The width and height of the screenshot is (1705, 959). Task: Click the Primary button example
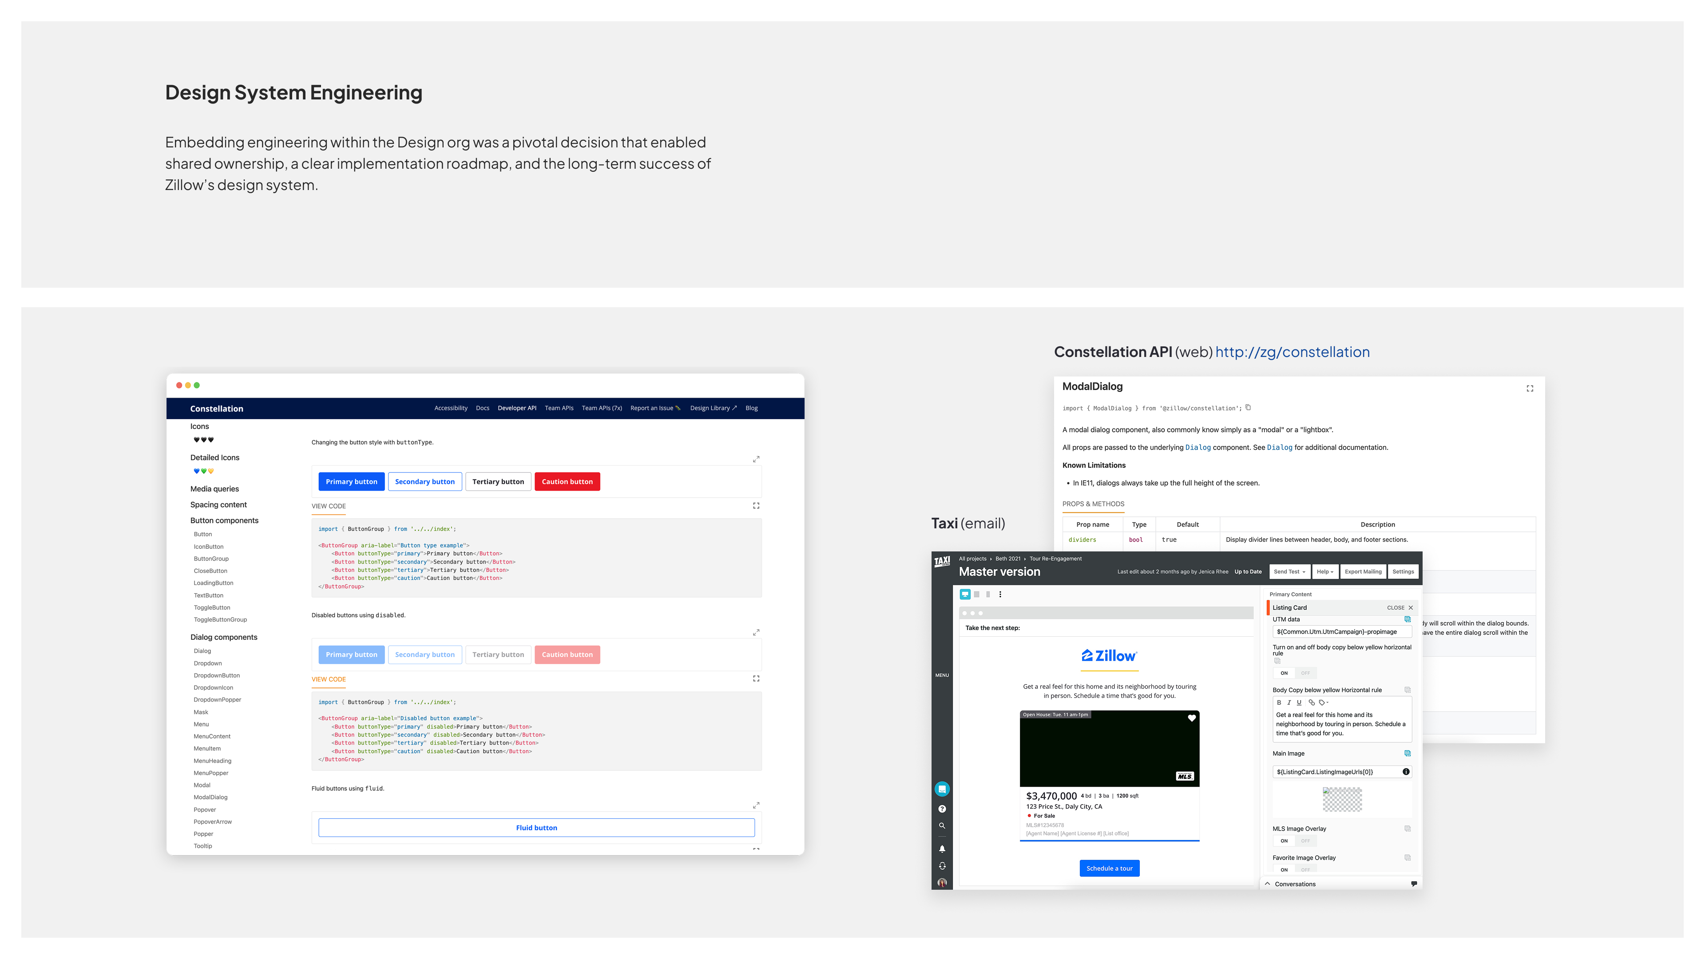tap(352, 482)
